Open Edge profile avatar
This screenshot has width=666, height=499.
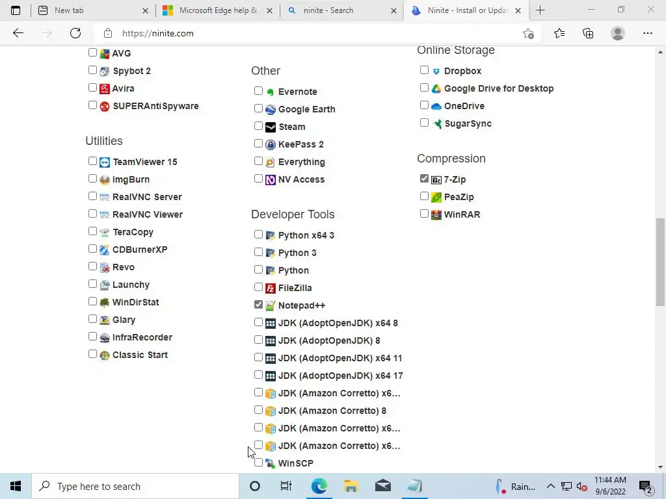(618, 33)
